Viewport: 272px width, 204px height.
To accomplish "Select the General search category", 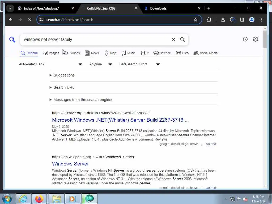I will (x=29, y=53).
